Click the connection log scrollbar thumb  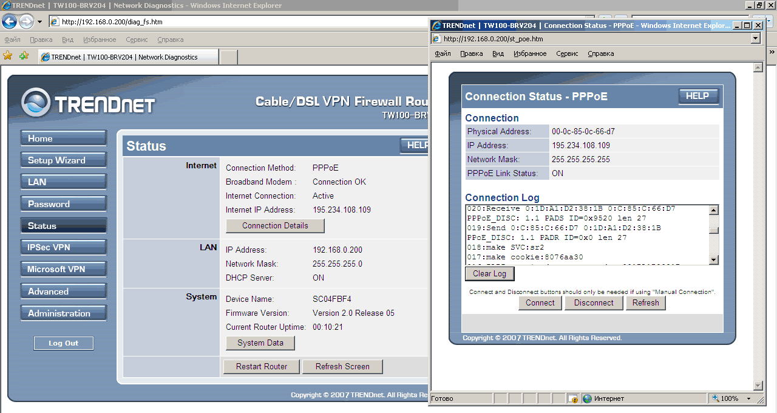coord(714,230)
